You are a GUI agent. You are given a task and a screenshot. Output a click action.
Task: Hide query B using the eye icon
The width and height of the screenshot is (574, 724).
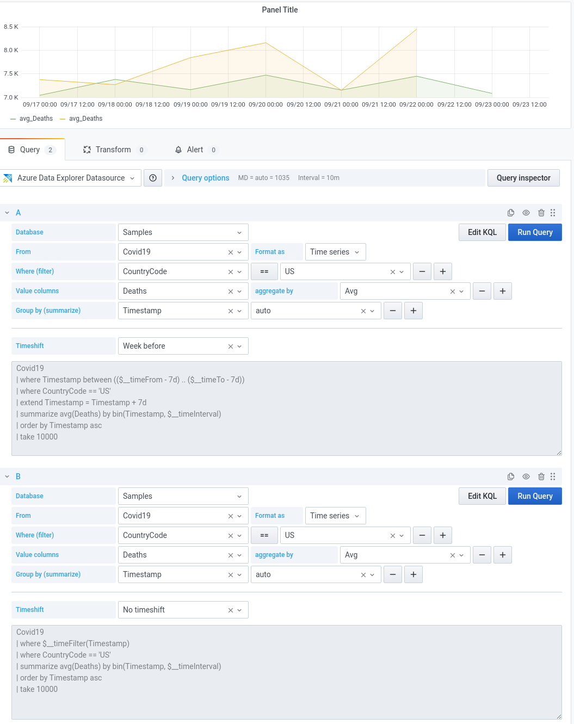pos(526,477)
